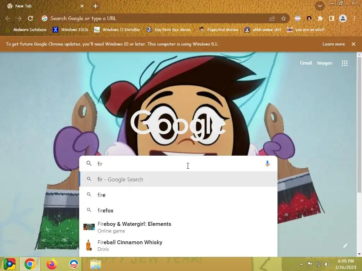Click the share page icon in address bar
The width and height of the screenshot is (362, 271).
pos(272,18)
